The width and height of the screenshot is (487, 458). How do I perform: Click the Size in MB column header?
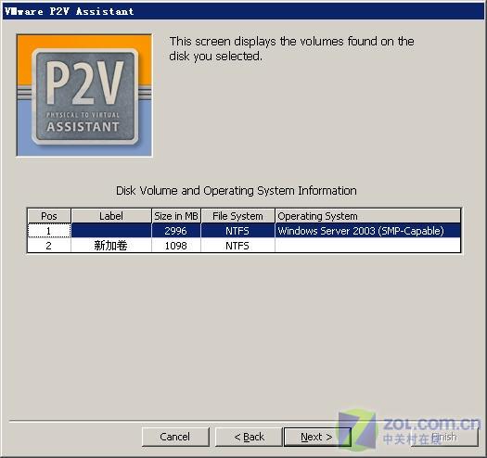176,216
